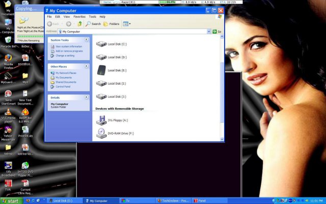Collapse the System Tasks panel

pos(86,40)
